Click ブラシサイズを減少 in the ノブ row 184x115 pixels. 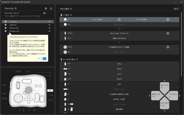(97, 20)
